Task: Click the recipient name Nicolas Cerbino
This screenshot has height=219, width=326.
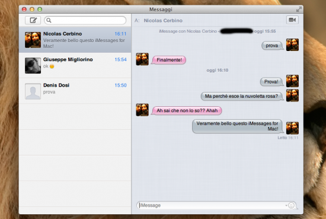Action: 163,20
